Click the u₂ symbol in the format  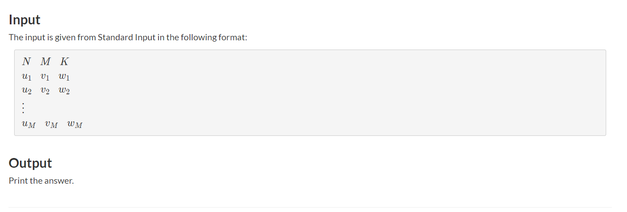pos(27,90)
